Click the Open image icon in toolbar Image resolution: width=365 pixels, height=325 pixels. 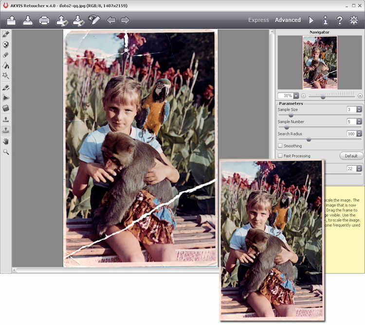tap(12, 20)
